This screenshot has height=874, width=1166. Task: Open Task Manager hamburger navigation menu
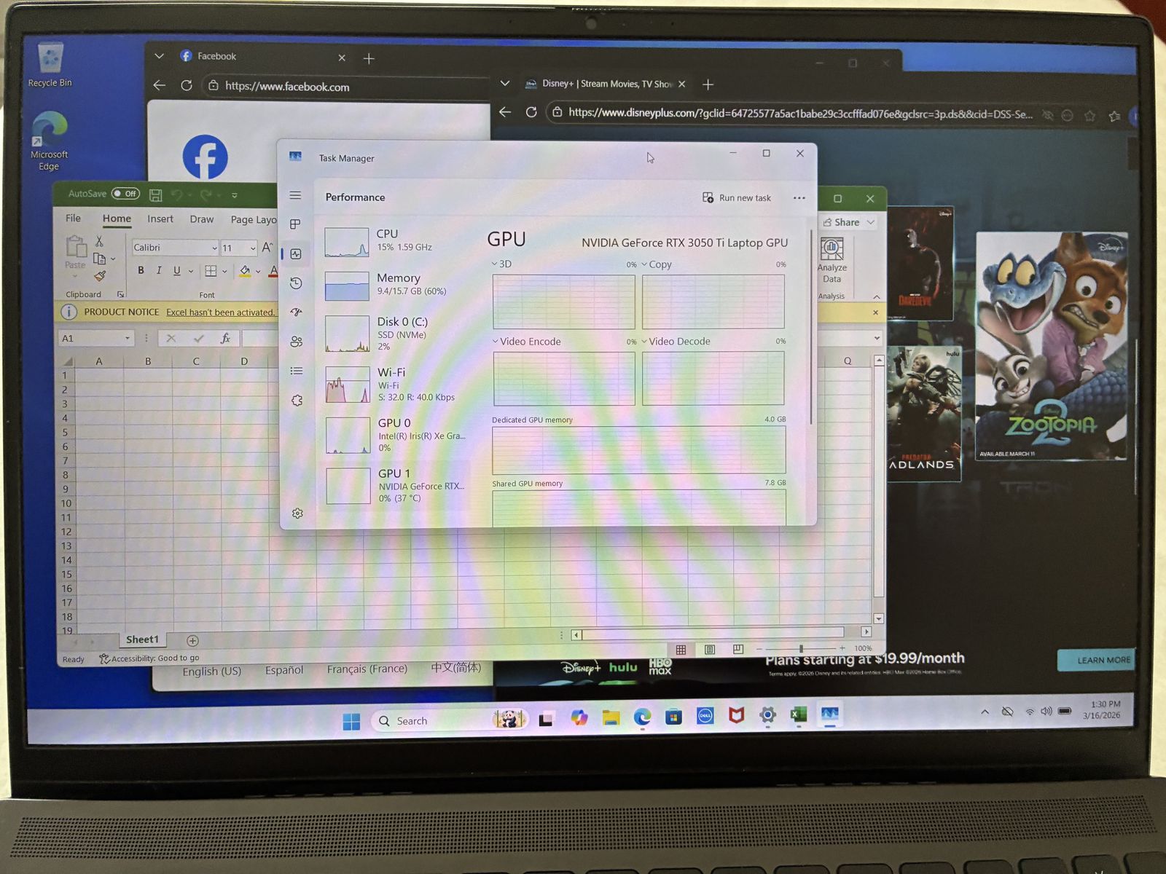(x=295, y=195)
